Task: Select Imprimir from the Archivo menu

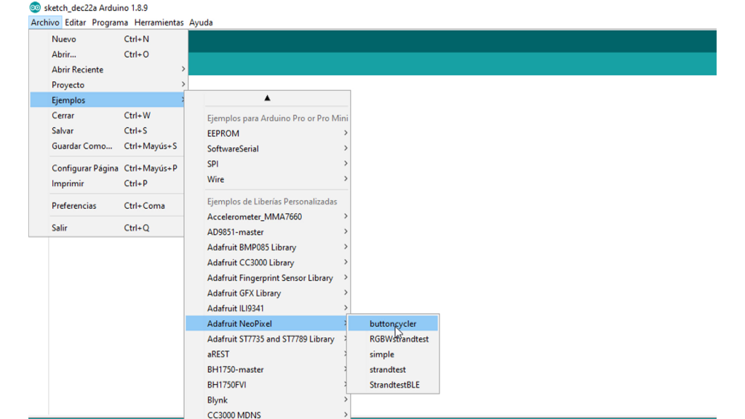Action: (68, 184)
